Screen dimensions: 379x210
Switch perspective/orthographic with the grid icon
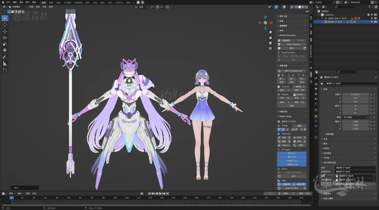270,48
